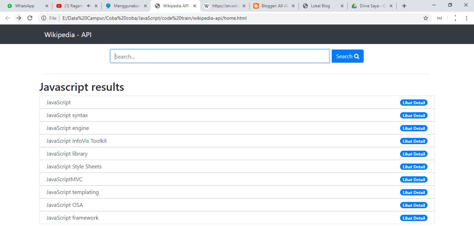Open Lihat Detail for JavaScript engine
474x229 pixels.
tap(414, 128)
